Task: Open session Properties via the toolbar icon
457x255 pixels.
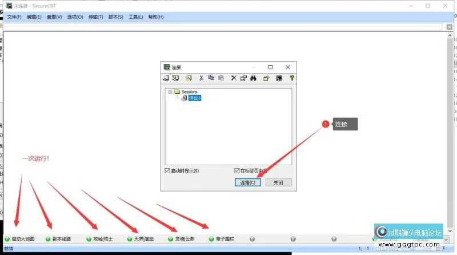Action: coord(243,78)
